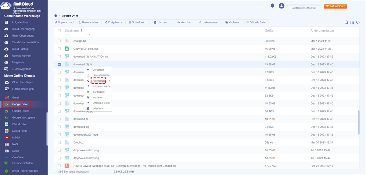Expand the Freigeben submenu in the context menu

click(109, 81)
